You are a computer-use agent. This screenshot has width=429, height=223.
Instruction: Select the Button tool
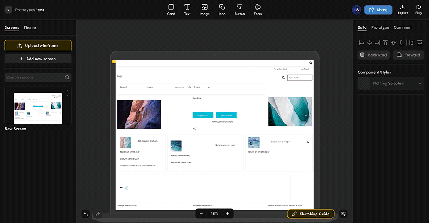(x=240, y=9)
